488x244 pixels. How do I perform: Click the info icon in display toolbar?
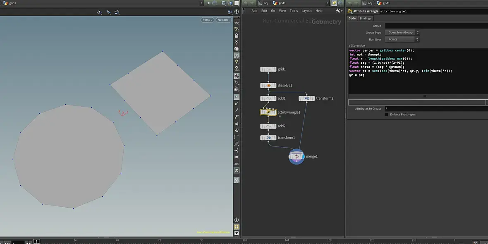237,220
